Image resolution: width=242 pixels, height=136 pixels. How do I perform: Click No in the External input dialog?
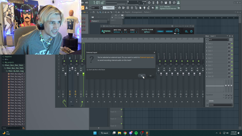[x=150, y=76]
